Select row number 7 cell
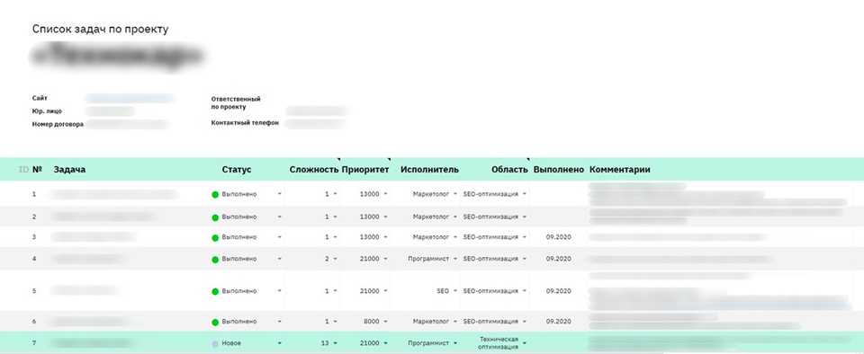Image resolution: width=864 pixels, height=354 pixels. point(34,343)
